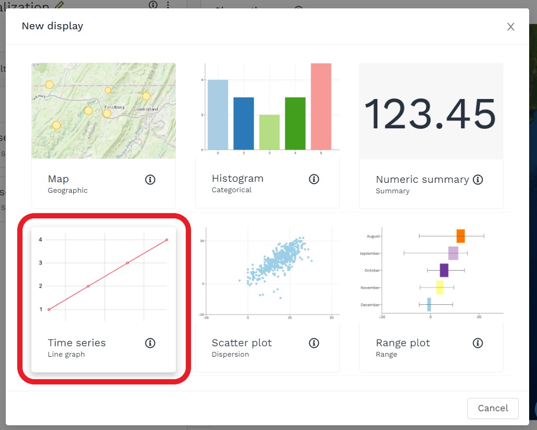Click pencil edit icon beside visualization title
The image size is (537, 430).
point(59,5)
